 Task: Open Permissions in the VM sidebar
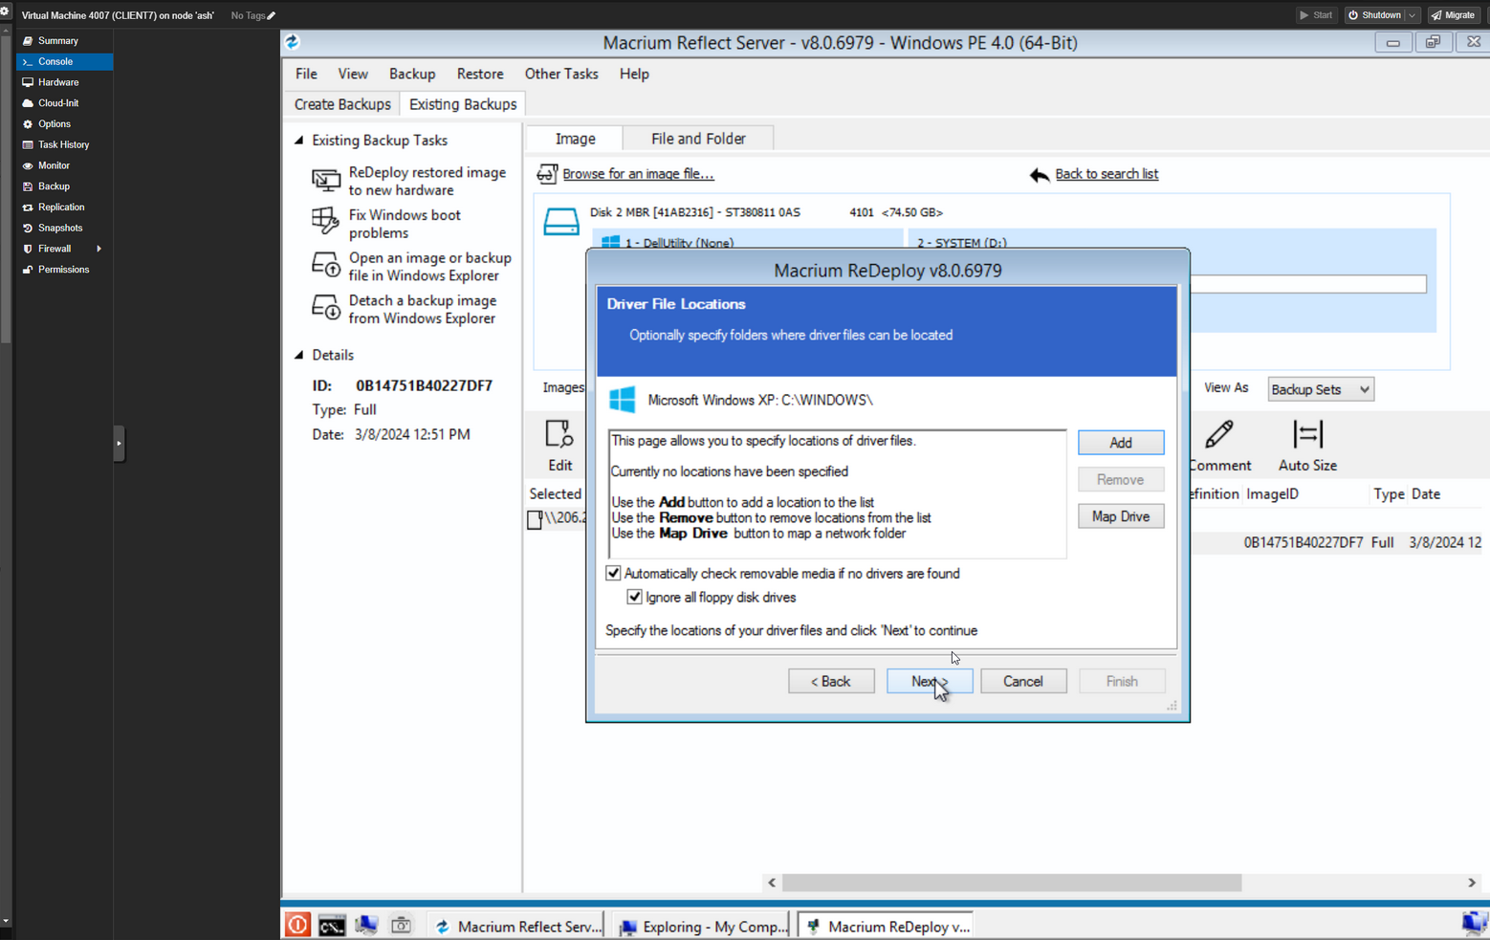(x=64, y=270)
